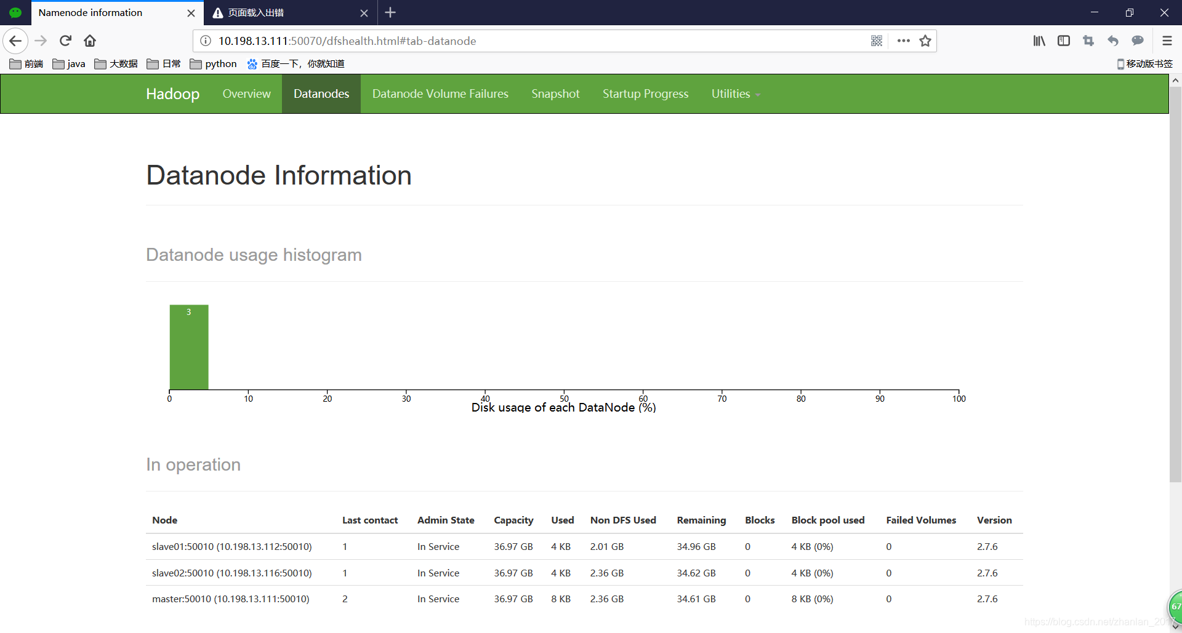Open page actions three-dots menu

click(x=904, y=41)
